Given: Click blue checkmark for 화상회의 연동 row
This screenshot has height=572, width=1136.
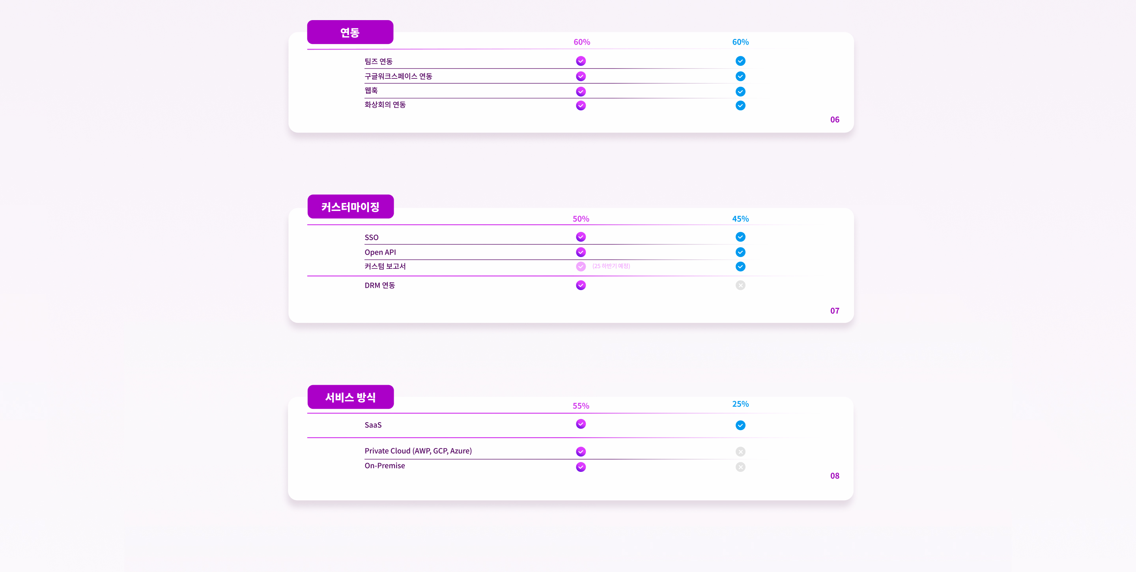Looking at the screenshot, I should [740, 105].
